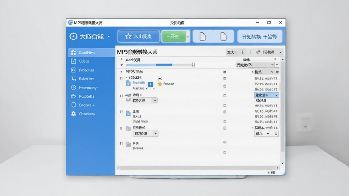Screen dimensions: 349x196
Task: Click the blue document icon under 12005
Action: (x=128, y=83)
